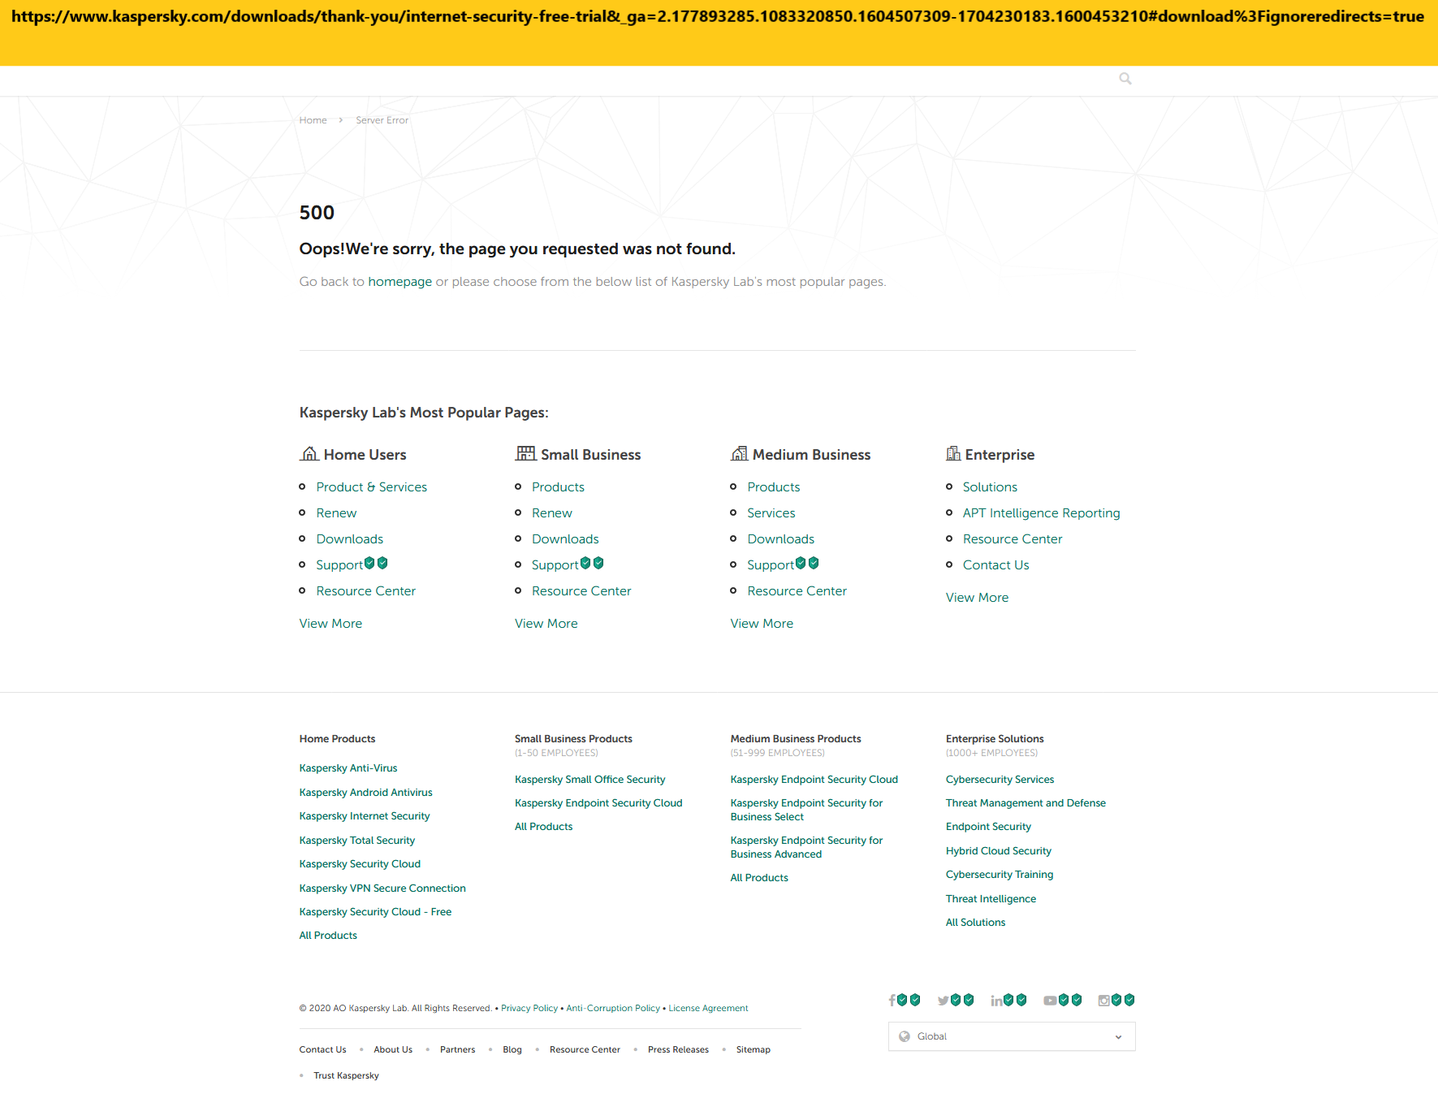Click Services under Medium Business
Viewport: 1438px width, 1094px height.
pos(771,512)
